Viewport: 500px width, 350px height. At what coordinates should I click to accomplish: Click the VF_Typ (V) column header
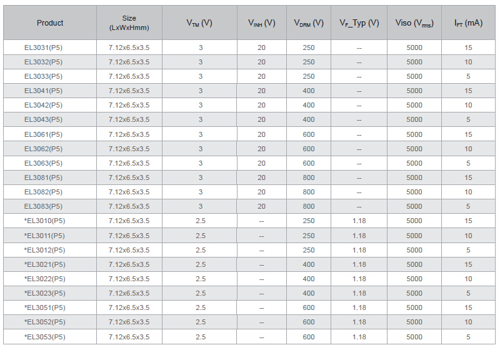[x=359, y=23]
